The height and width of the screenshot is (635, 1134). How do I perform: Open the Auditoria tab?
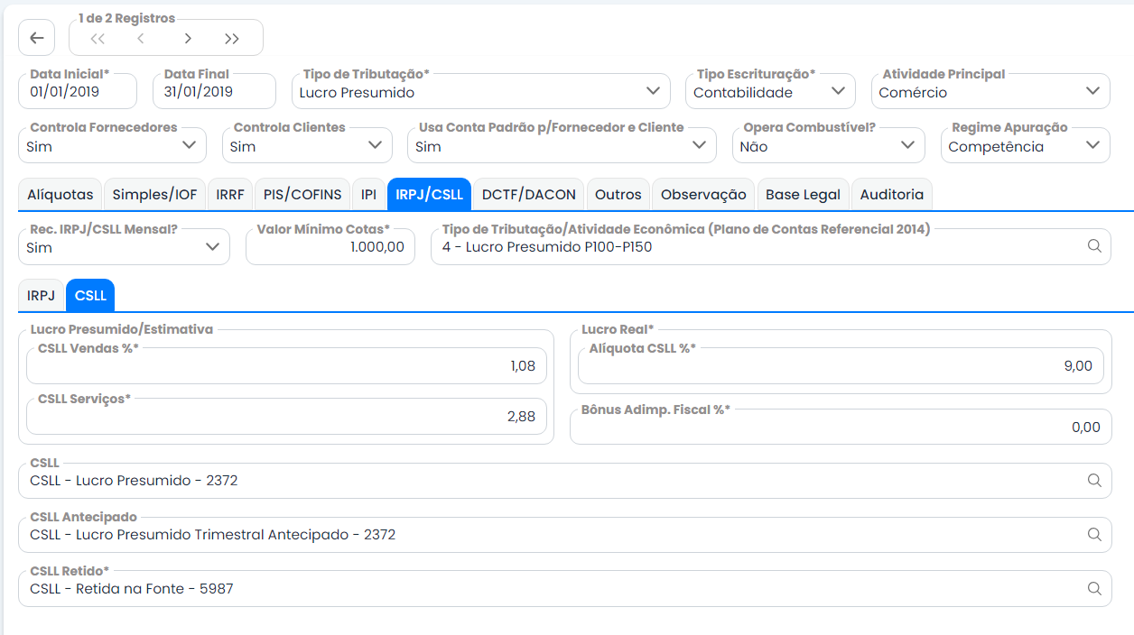pos(891,194)
